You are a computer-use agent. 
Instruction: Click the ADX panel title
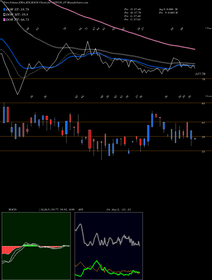pyautogui.click(x=81, y=210)
